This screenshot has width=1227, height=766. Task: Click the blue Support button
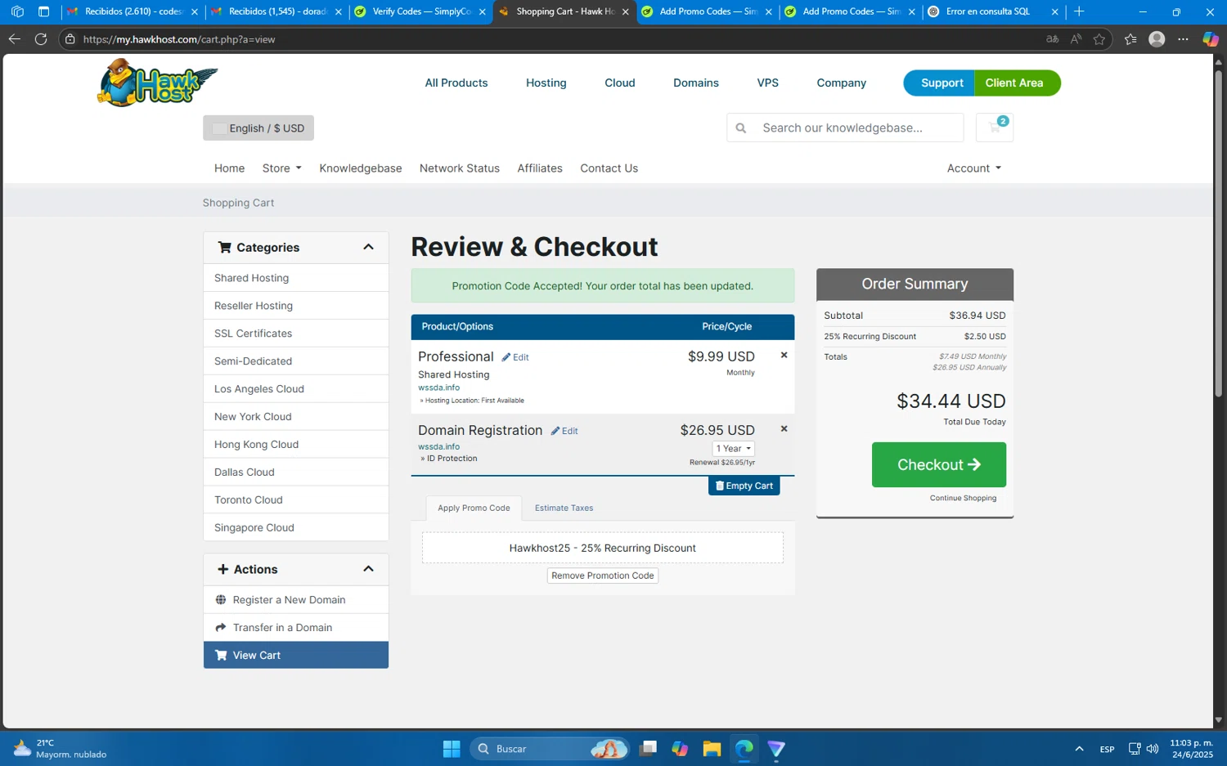tap(940, 83)
